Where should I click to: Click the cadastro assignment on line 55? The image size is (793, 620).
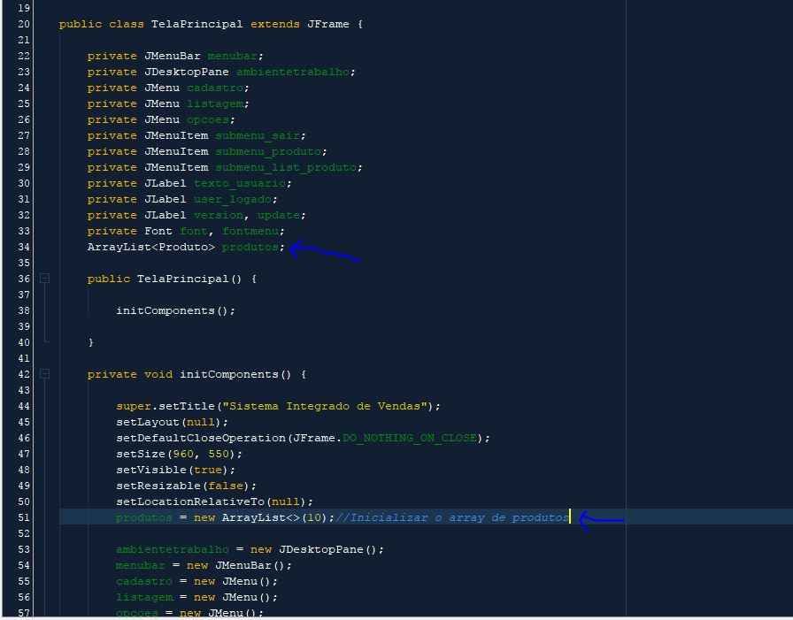click(196, 581)
